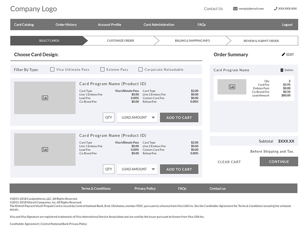Screen dimensions: 307x234
Task: Click the trash can Delete icon
Action: click(x=282, y=70)
